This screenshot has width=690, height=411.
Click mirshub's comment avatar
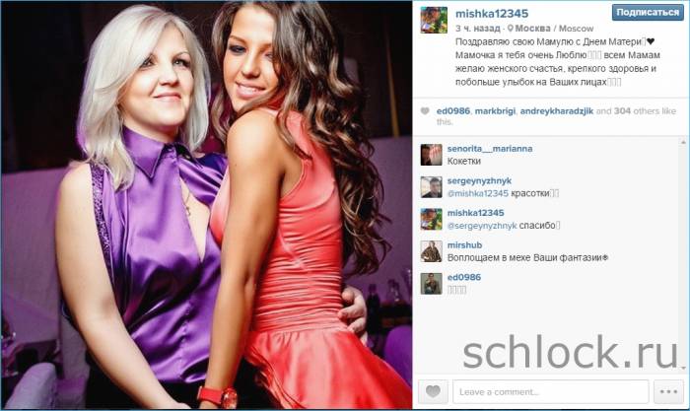click(x=432, y=251)
